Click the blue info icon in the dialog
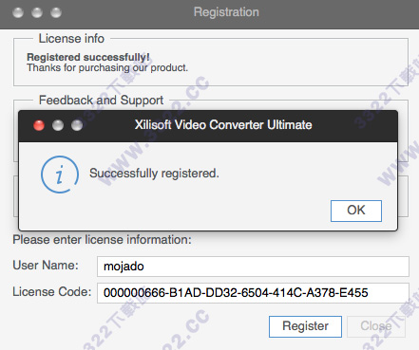This screenshot has height=350, width=419. [60, 175]
